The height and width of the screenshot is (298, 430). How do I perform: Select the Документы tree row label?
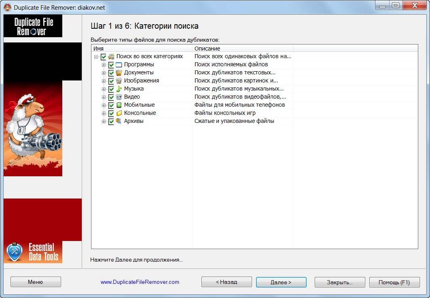point(139,73)
